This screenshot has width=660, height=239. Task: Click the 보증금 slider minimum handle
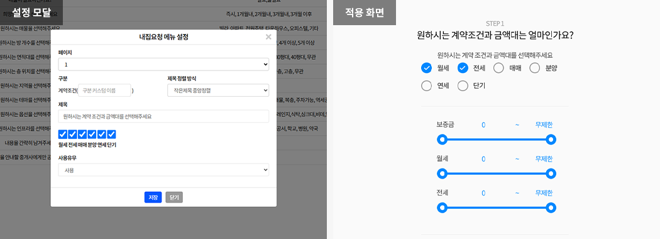tap(442, 140)
